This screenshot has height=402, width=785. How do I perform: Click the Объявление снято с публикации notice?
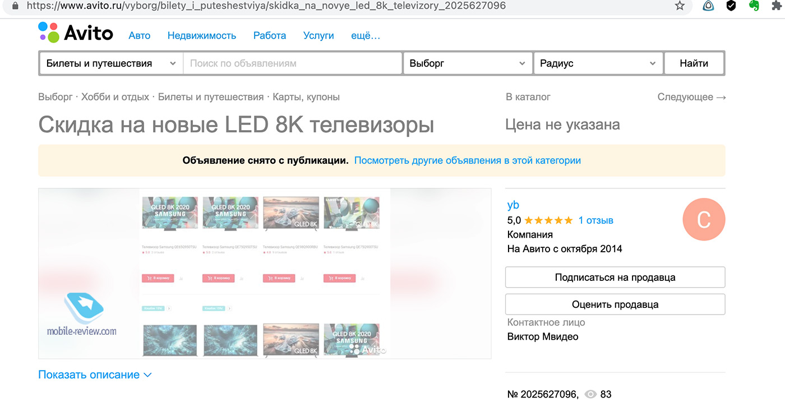click(x=265, y=160)
